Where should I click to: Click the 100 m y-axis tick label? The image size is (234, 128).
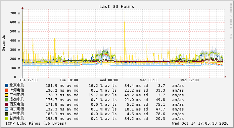tap(15, 68)
